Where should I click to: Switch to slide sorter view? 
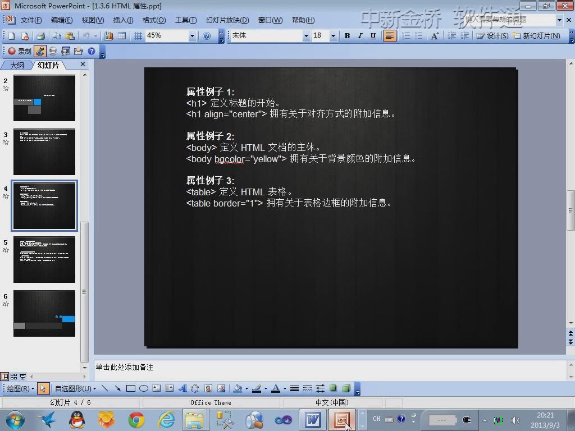coord(14,377)
